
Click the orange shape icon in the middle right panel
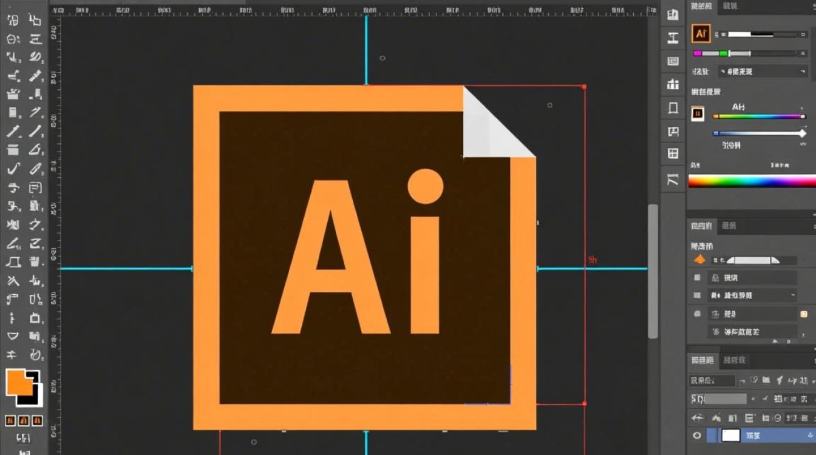(700, 260)
